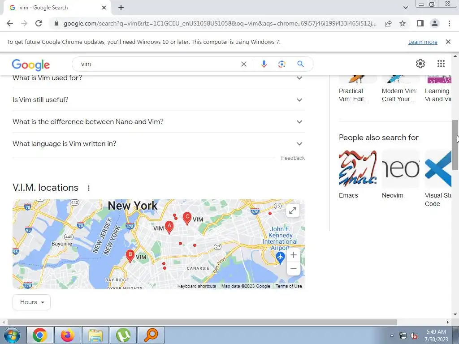Focus the browser address bar URL
The width and height of the screenshot is (459, 344).
pos(220,23)
